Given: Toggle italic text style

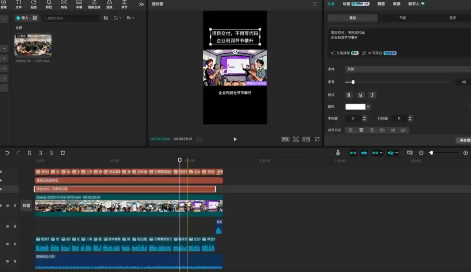Looking at the screenshot, I should pyautogui.click(x=372, y=95).
